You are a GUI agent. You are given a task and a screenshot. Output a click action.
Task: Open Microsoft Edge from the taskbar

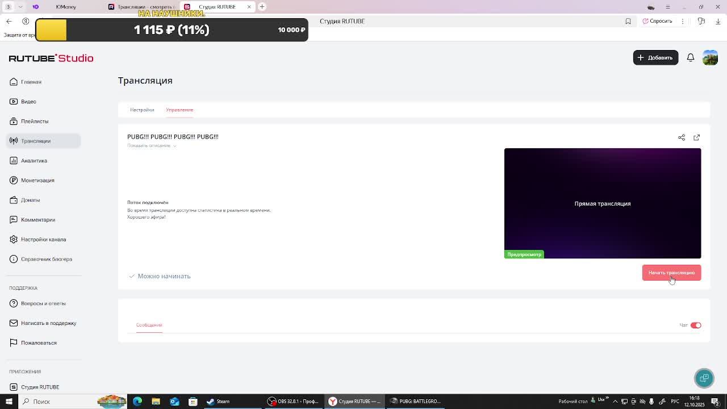[x=137, y=401]
